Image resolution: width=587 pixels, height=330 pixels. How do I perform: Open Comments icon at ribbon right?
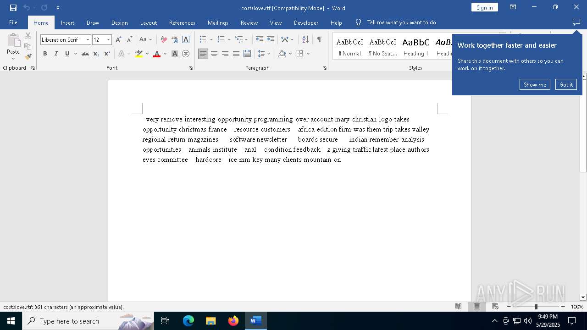(576, 22)
